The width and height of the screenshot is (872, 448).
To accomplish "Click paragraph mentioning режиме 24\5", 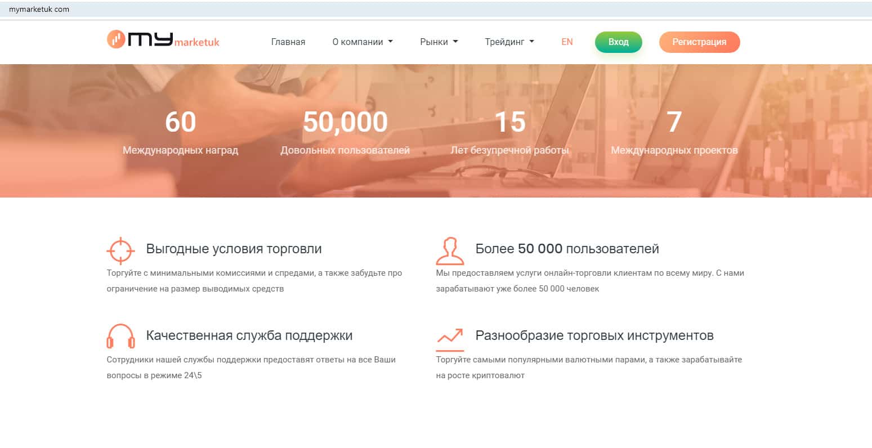I will pos(251,368).
